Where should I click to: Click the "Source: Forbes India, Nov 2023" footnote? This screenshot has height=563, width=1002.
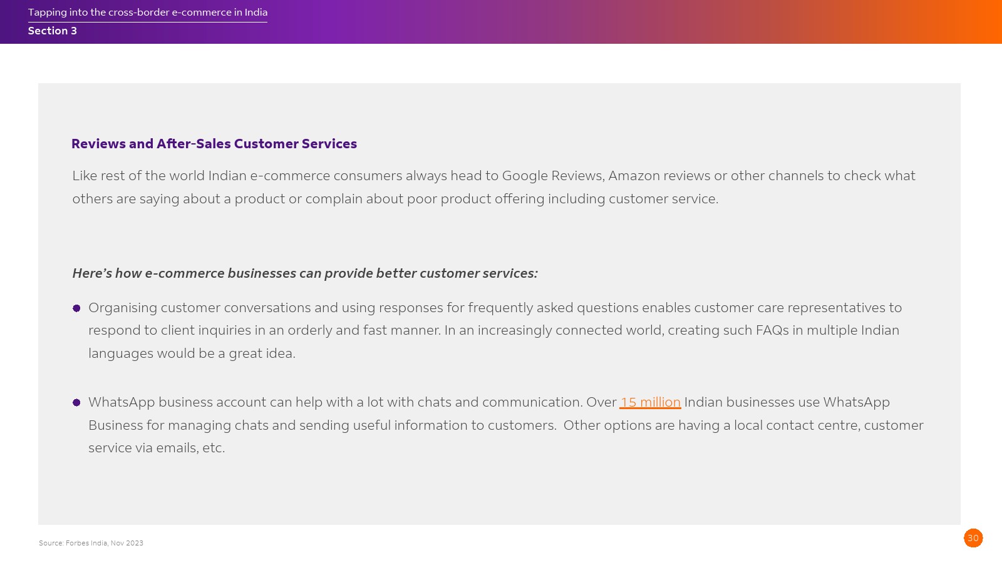click(x=91, y=543)
